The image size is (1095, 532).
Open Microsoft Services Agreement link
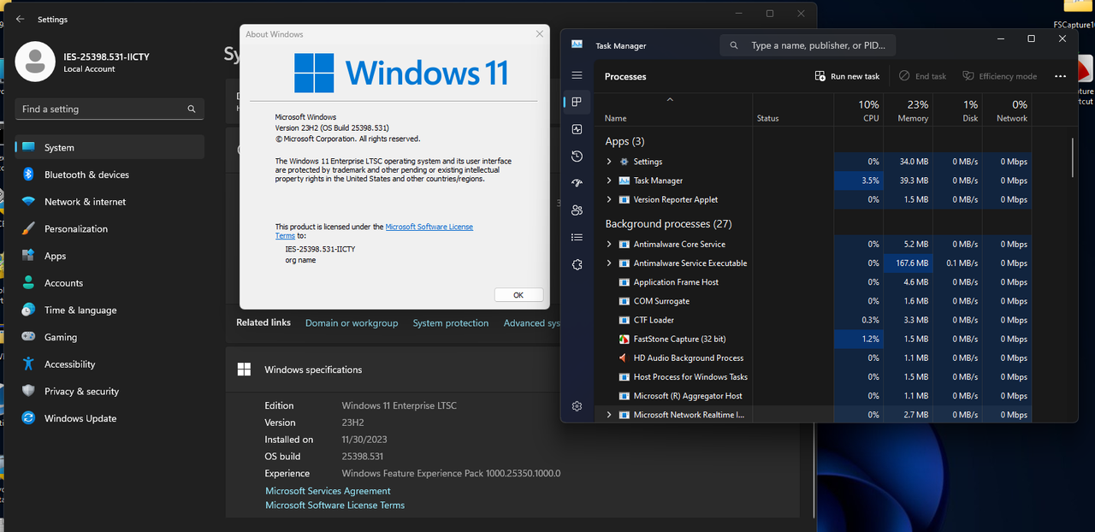tap(328, 491)
